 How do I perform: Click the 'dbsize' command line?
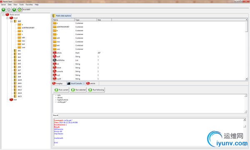coord(60,98)
